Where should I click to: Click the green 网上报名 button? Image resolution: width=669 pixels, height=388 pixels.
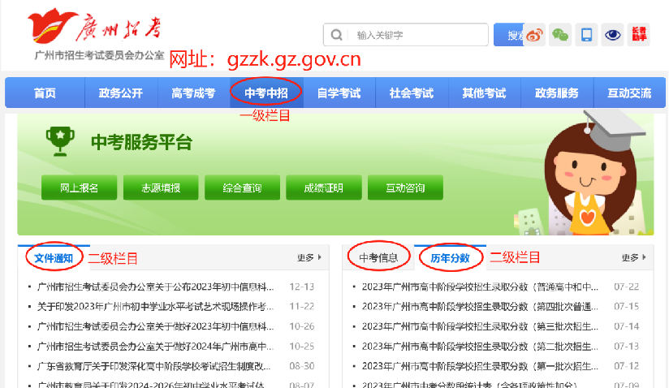coord(79,188)
